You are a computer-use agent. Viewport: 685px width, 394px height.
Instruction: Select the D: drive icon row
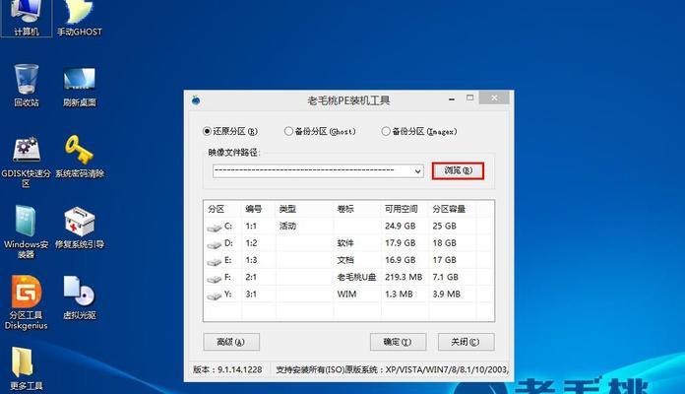[348, 243]
